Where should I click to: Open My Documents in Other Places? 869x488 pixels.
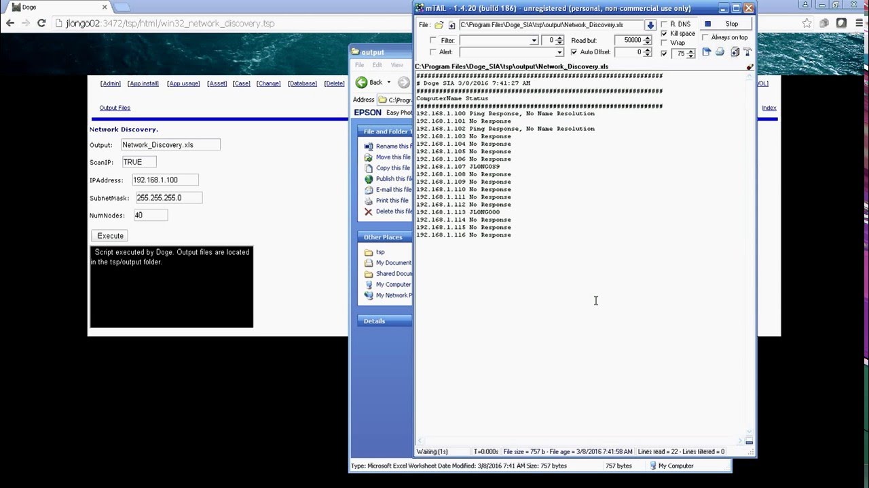coord(388,263)
